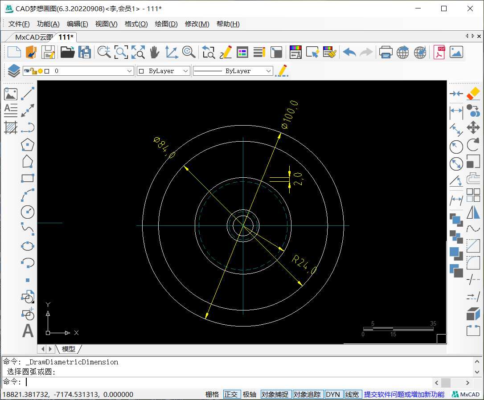This screenshot has height=400, width=484.
Task: Toggle 栅格 grid display
Action: tap(212, 395)
